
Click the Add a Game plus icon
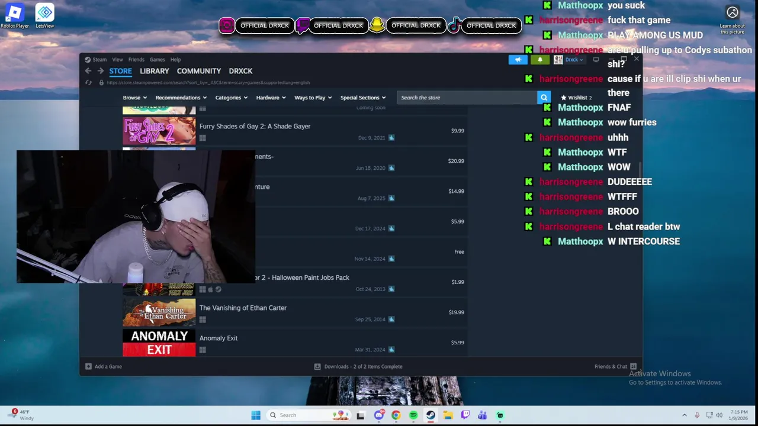point(88,366)
